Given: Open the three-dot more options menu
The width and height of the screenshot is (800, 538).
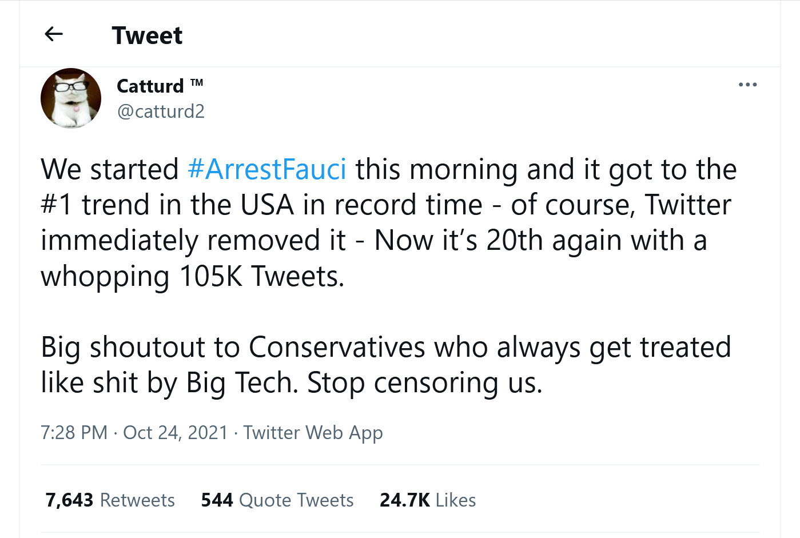Looking at the screenshot, I should click(x=747, y=85).
